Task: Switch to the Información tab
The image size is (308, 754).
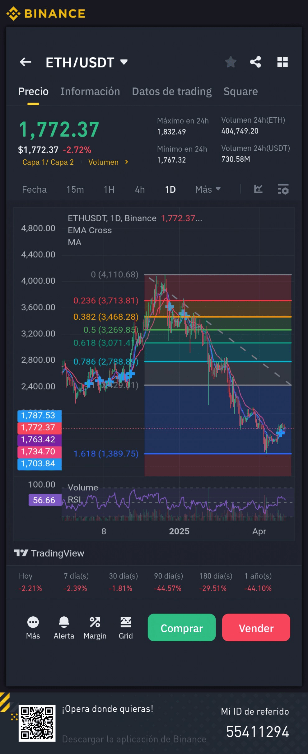Action: (x=90, y=92)
